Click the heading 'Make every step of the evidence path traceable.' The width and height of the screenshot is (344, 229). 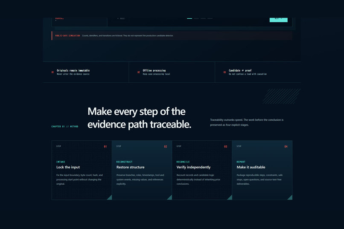[139, 118]
